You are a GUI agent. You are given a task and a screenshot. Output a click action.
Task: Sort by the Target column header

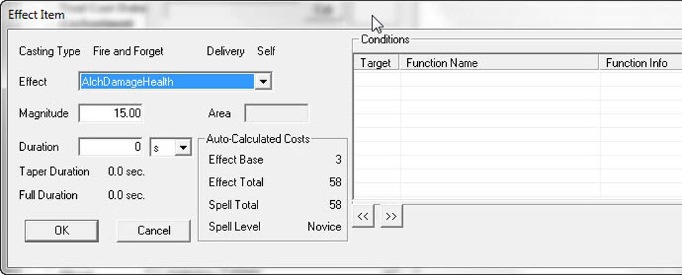click(x=376, y=63)
